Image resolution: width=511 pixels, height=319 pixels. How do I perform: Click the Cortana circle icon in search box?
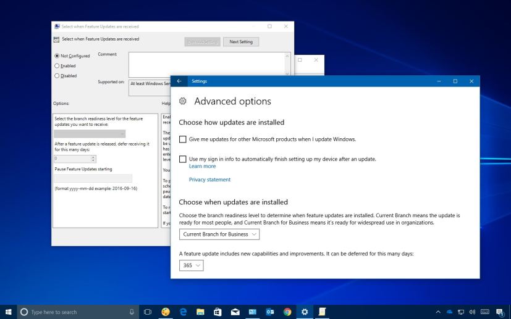click(x=24, y=312)
